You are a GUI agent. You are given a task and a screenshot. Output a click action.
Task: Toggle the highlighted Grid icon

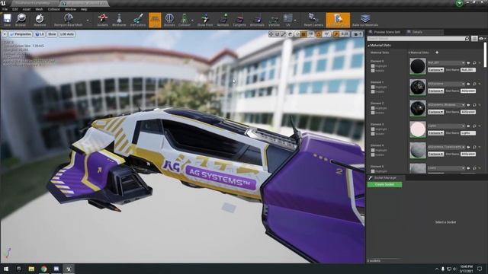(x=155, y=20)
